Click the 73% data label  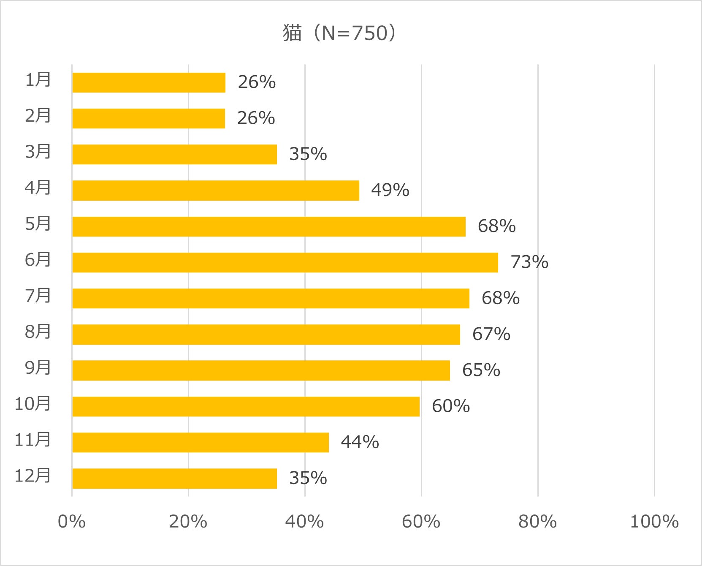(529, 262)
